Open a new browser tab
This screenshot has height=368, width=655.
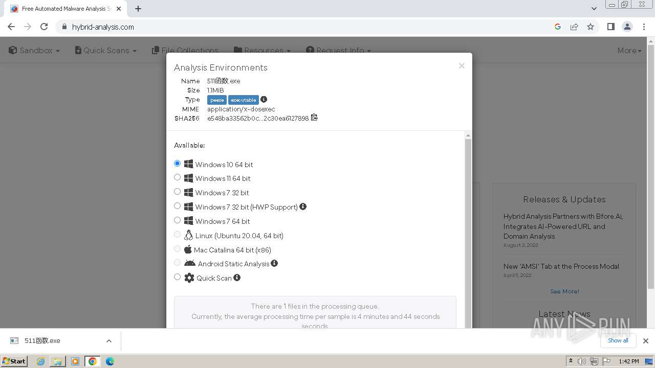coord(138,9)
